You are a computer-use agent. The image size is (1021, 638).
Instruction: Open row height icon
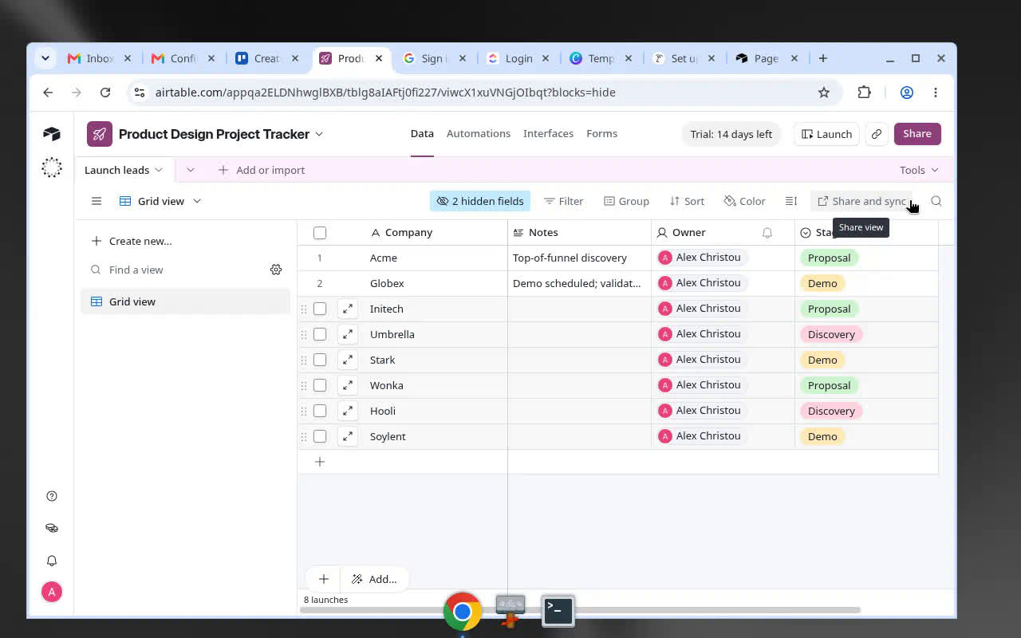click(791, 201)
